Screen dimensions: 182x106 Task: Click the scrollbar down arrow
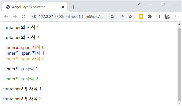pyautogui.click(x=180, y=103)
